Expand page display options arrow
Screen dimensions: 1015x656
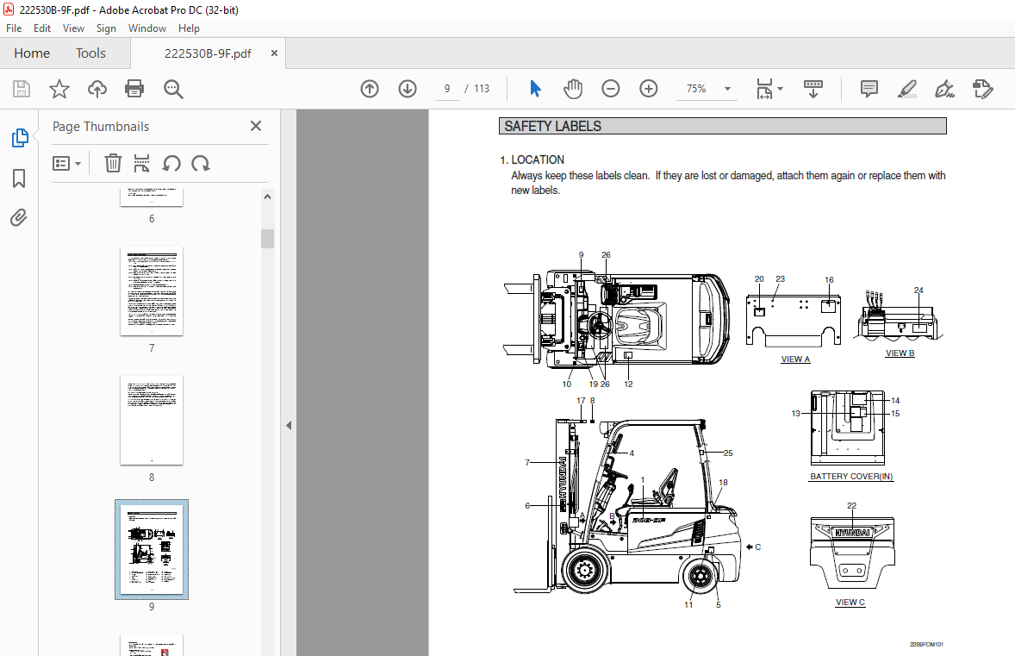[780, 89]
